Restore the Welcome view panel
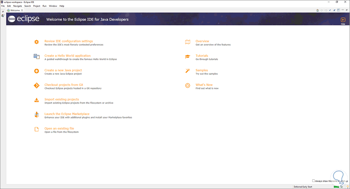The width and height of the screenshot is (350, 189). click(x=347, y=10)
